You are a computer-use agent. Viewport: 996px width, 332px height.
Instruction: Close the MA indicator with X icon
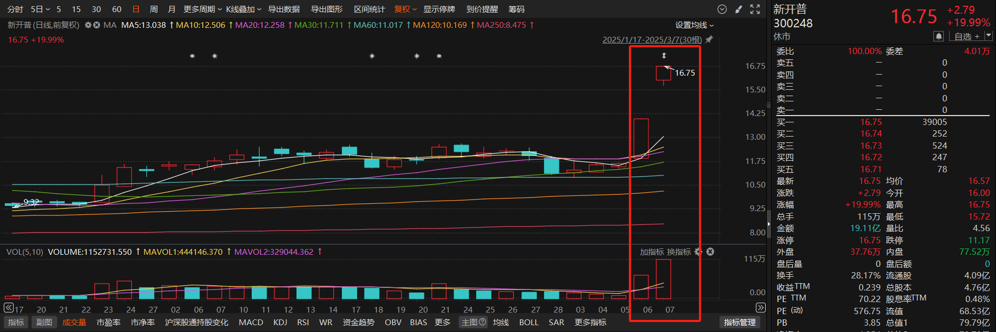point(96,25)
